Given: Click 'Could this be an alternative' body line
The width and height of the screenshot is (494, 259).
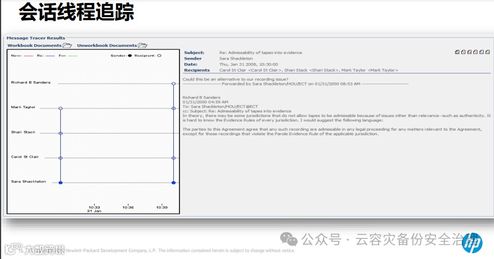Looking at the screenshot, I should click(235, 79).
